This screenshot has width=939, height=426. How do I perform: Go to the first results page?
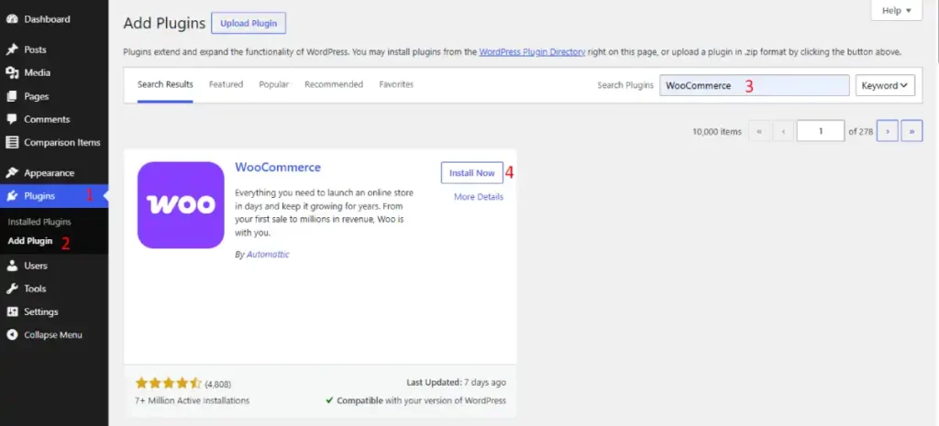coord(759,131)
